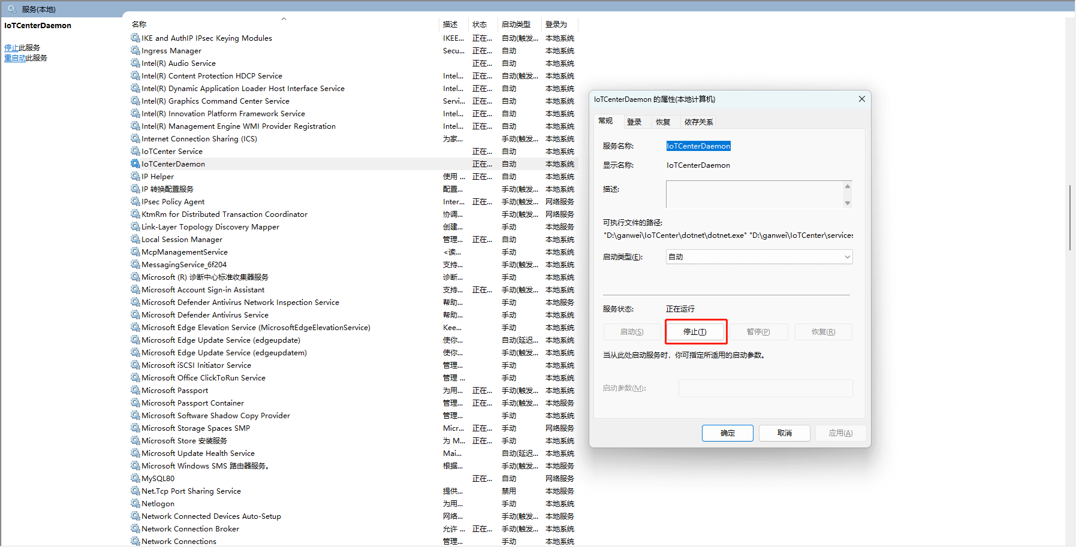Viewport: 1076px width, 547px height.
Task: Click the gear icon for IP Helper
Action: click(x=135, y=176)
